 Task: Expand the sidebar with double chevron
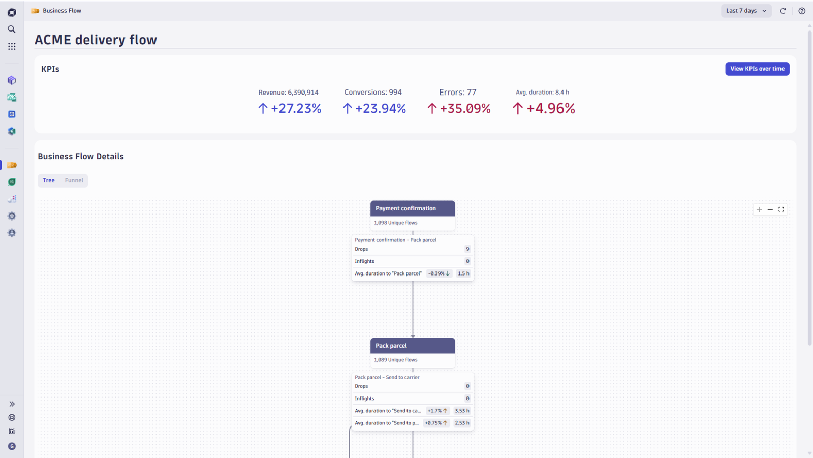(x=12, y=404)
